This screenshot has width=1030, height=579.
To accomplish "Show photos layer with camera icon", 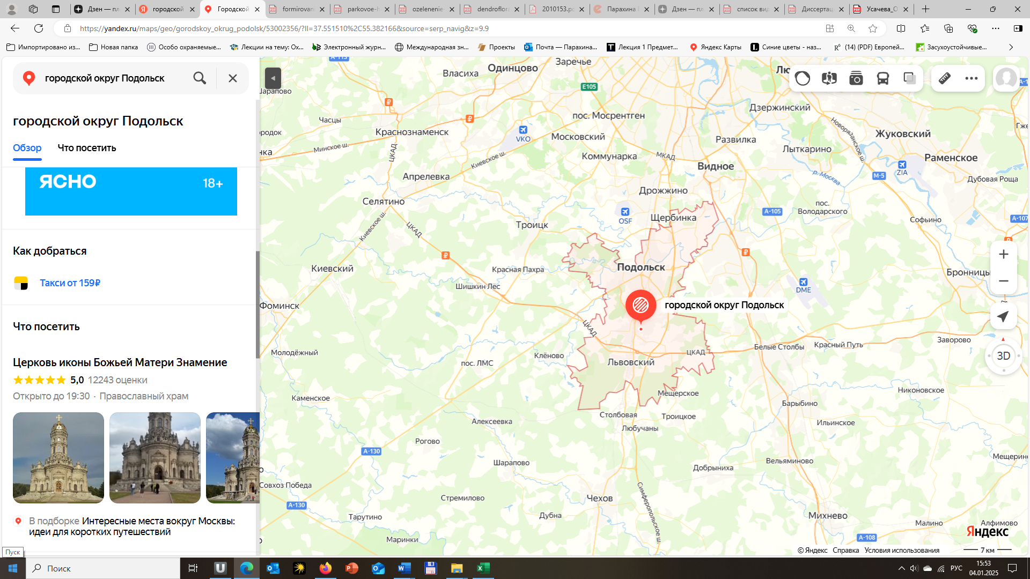I will tap(856, 78).
